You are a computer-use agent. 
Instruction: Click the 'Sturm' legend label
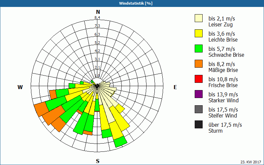tap(215, 131)
